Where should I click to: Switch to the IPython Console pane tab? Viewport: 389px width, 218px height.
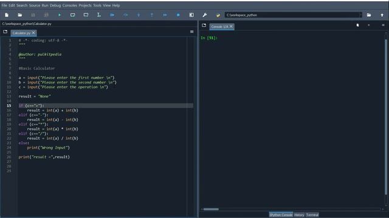(x=281, y=215)
